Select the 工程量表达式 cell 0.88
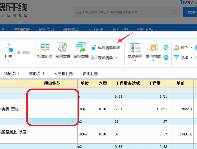 [128, 147]
